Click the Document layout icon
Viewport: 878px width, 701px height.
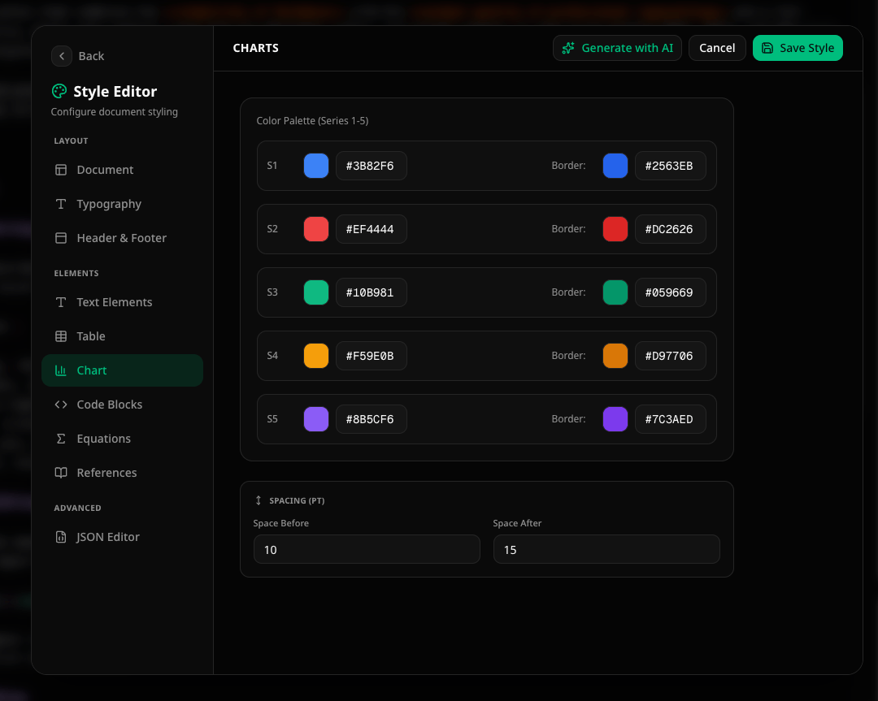(x=61, y=170)
